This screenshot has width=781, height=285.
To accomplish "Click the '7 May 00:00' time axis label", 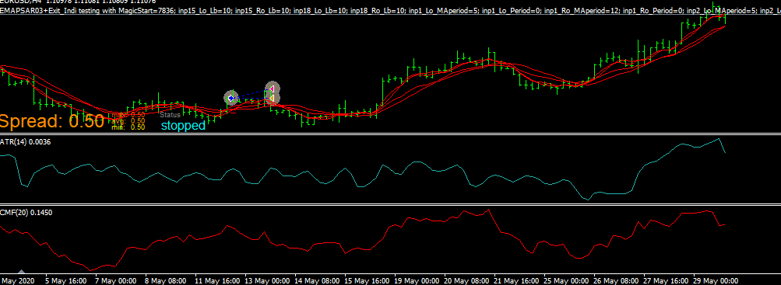I will point(116,280).
